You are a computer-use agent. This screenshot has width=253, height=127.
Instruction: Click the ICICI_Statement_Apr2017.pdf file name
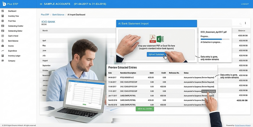[x=214, y=32]
